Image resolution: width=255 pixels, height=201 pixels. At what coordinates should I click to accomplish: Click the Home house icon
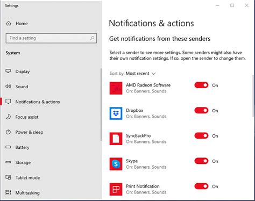click(x=9, y=23)
